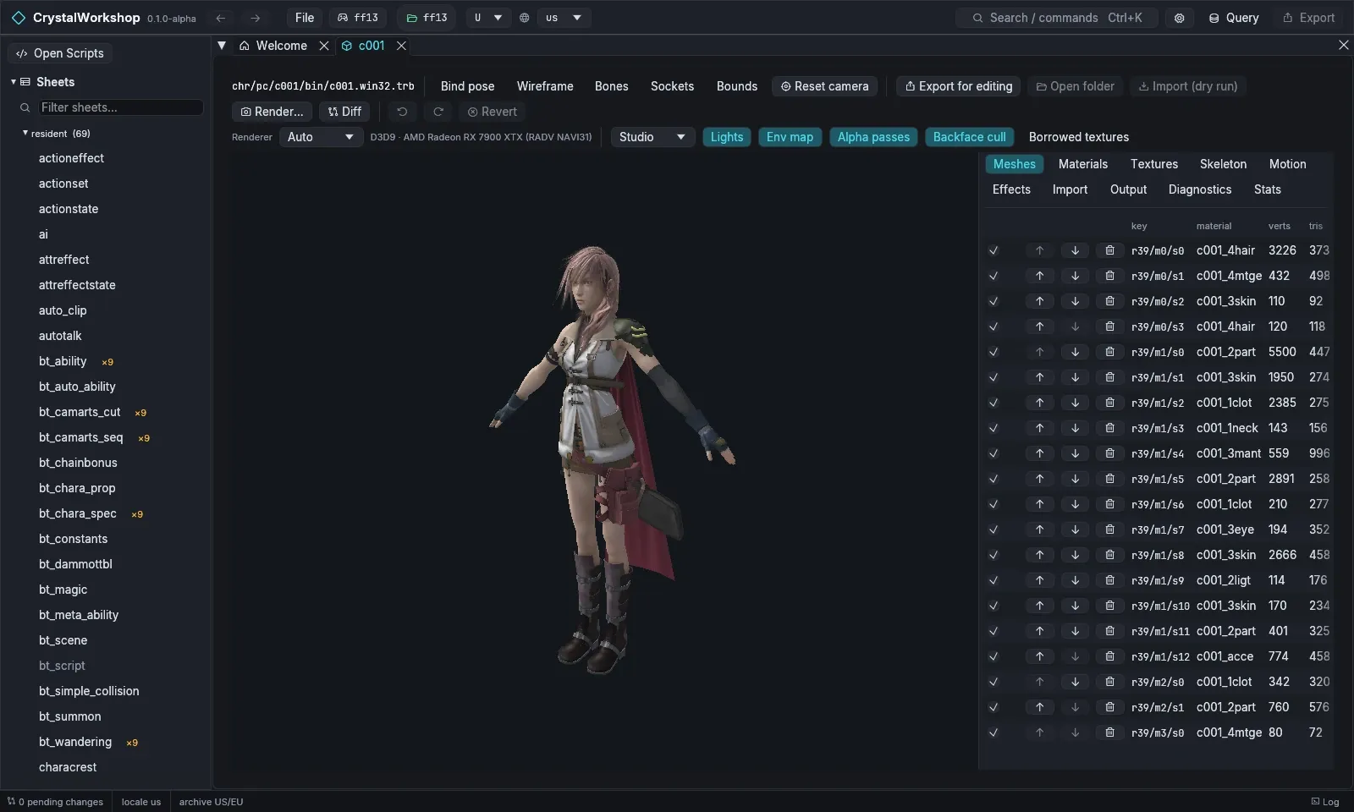
Task: Delete mesh row r39/m0/s0 via trash icon
Action: click(1109, 250)
